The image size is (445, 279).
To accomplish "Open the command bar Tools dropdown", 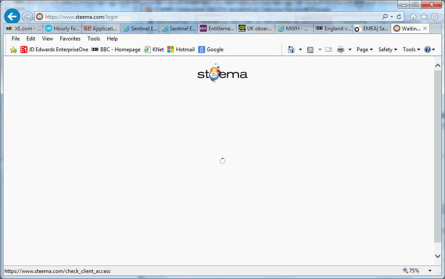I will coord(412,50).
